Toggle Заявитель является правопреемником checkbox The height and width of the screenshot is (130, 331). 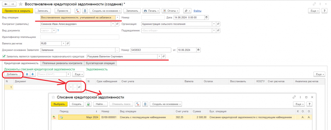(x=4, y=56)
